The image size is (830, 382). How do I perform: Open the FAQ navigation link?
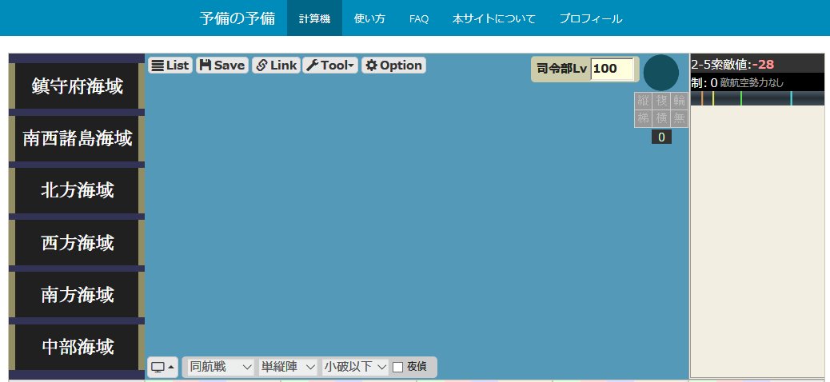point(419,18)
